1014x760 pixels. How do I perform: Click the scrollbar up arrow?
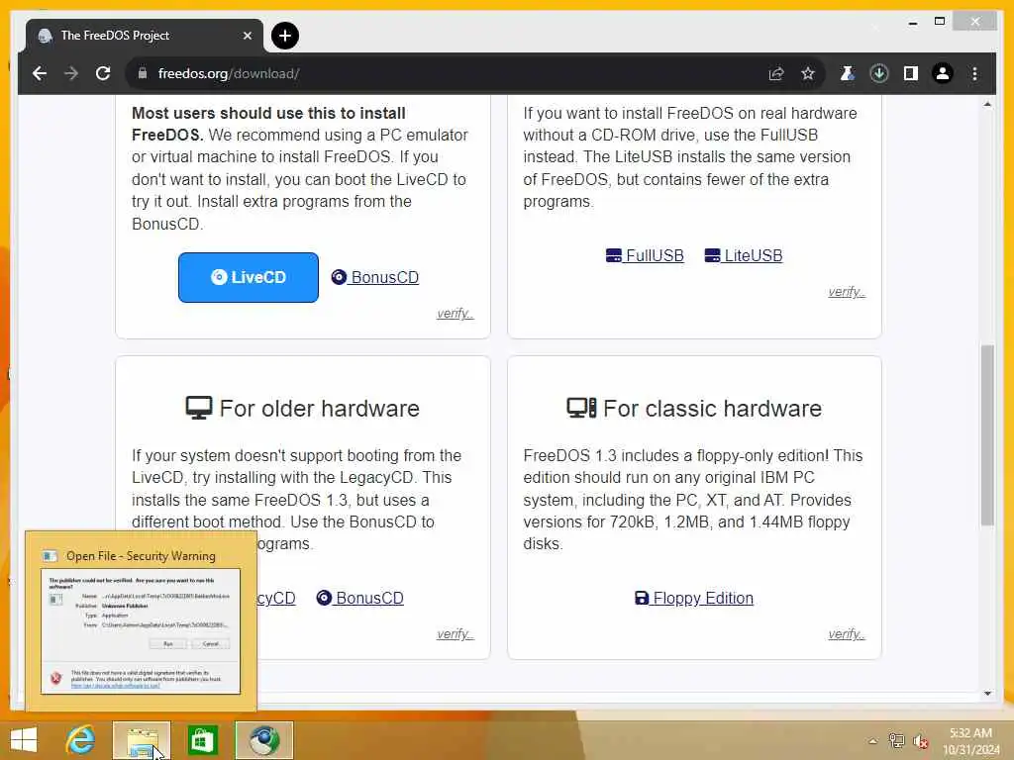987,104
